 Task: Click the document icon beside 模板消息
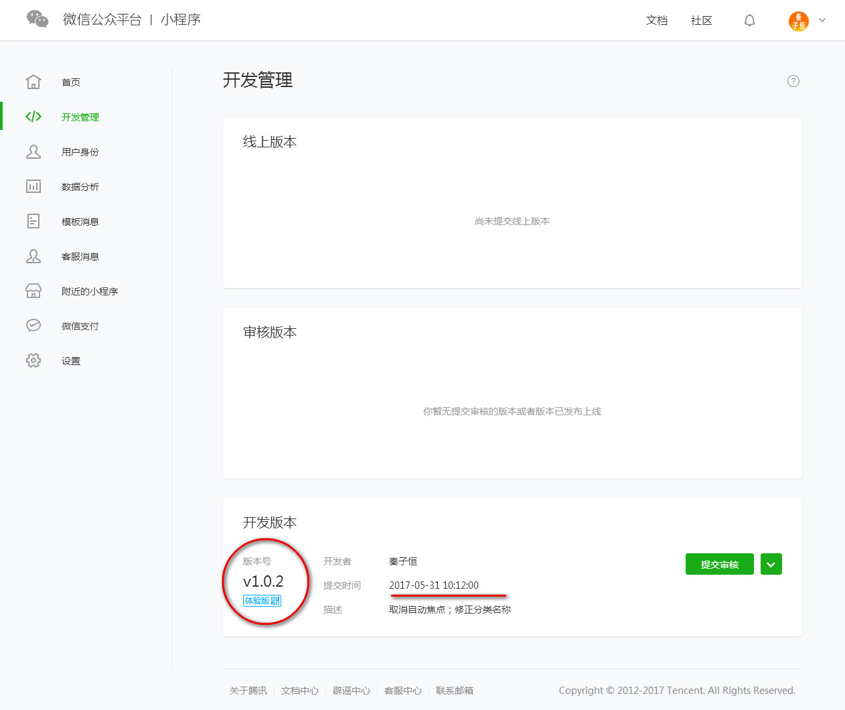click(33, 221)
